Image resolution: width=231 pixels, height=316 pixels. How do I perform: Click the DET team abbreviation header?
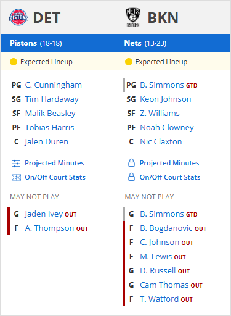(x=47, y=18)
